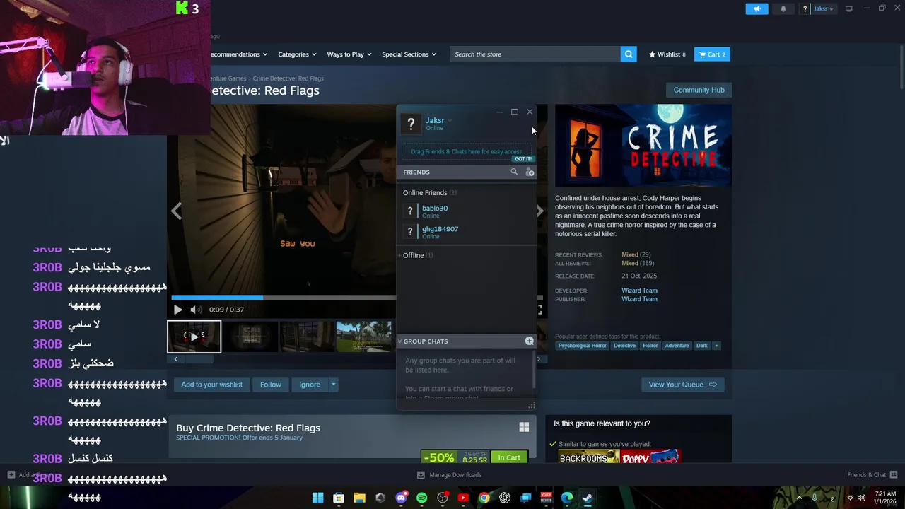Collapse the GROUP CHATS section
Screen dimensions: 905x509
[423, 341]
